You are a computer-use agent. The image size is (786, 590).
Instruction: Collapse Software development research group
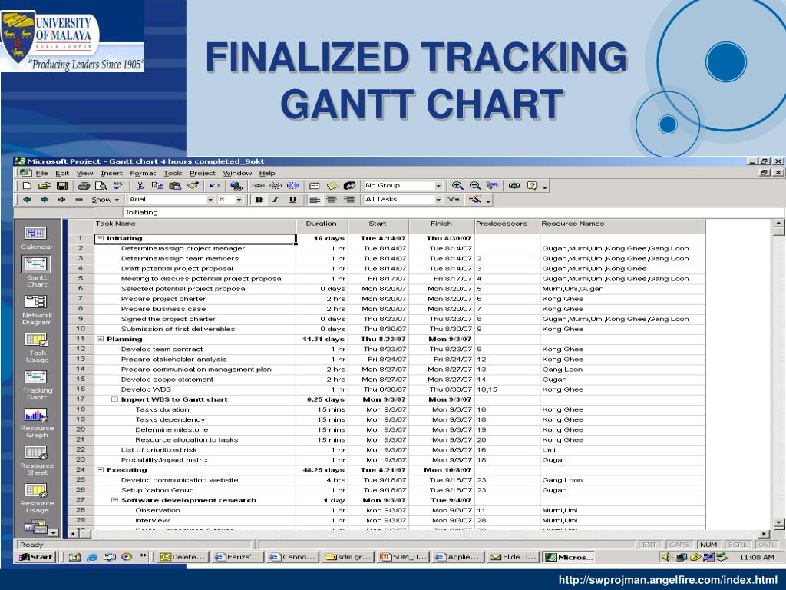[x=114, y=500]
